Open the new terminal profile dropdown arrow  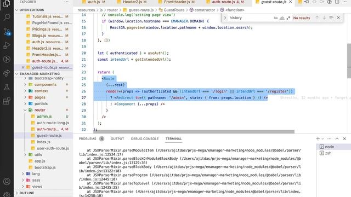[x=323, y=138]
